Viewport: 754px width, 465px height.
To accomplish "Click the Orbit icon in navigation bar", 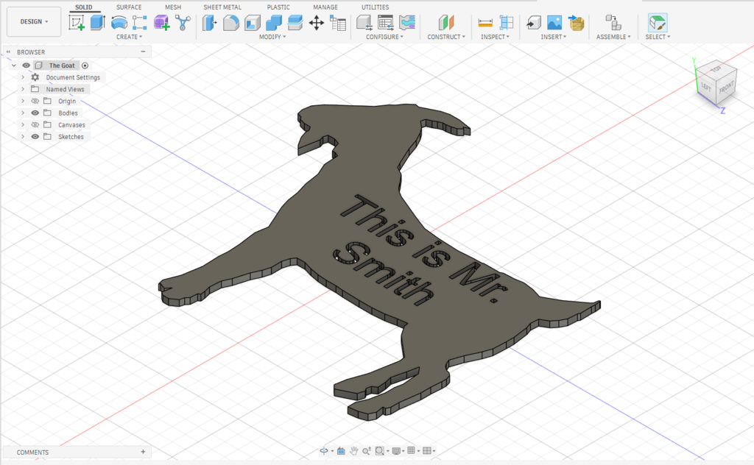I will tap(324, 450).
